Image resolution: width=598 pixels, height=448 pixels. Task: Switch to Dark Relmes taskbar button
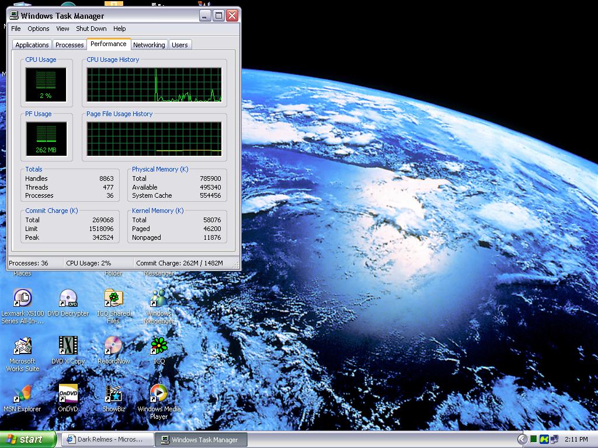click(x=108, y=440)
